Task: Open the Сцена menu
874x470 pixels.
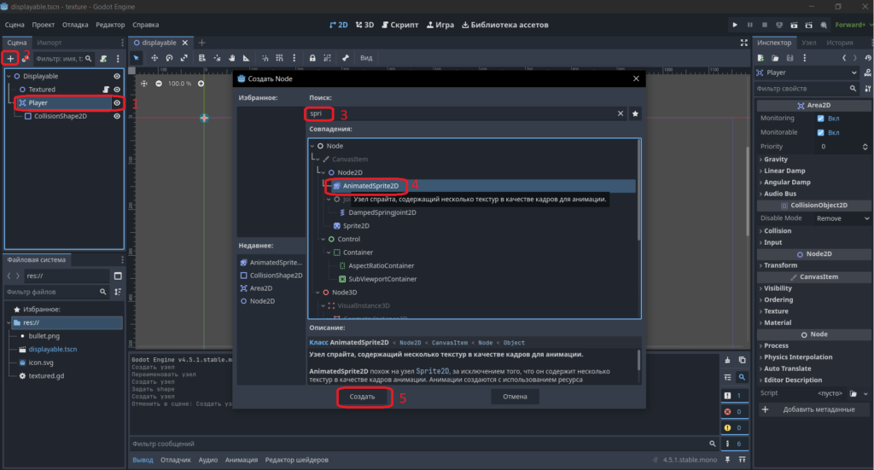Action: [15, 25]
